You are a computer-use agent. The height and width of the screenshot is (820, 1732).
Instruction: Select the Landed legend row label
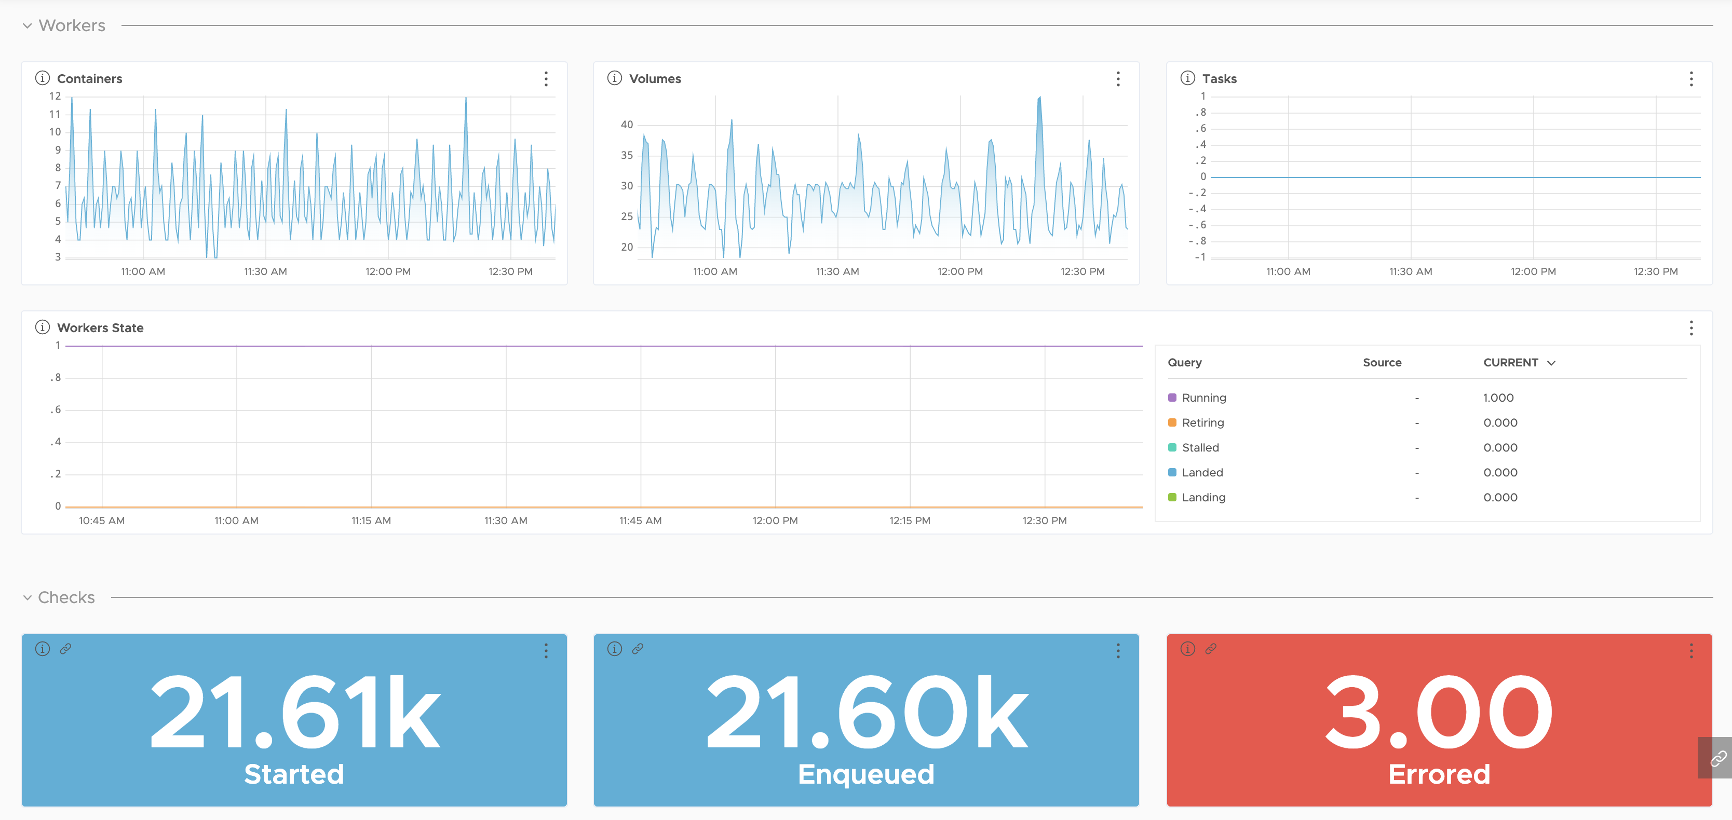tap(1202, 472)
